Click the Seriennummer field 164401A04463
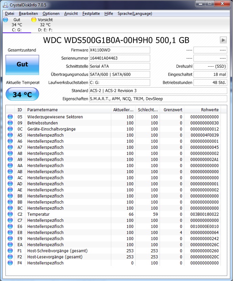This screenshot has width=233, height=281. point(120,58)
